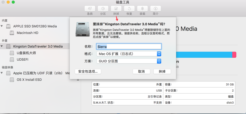Click the Partition (分区) toolbar icon
246x114 pixels.
pyautogui.click(x=103, y=9)
